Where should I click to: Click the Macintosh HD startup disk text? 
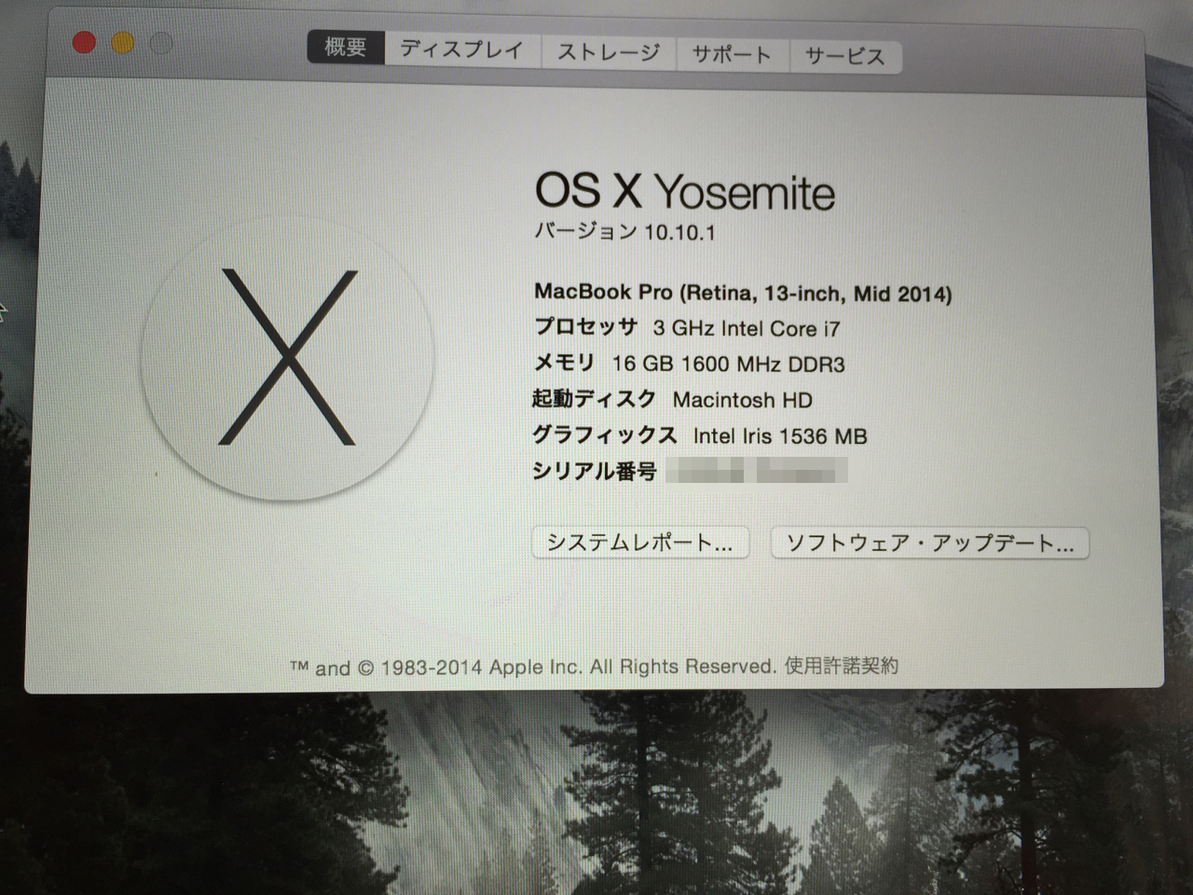coord(742,400)
